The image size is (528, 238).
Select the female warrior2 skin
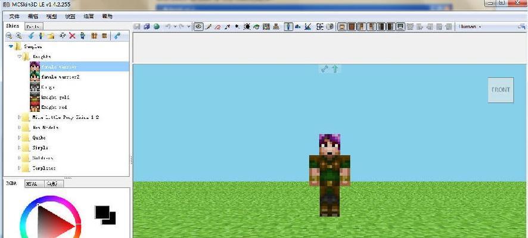click(x=60, y=77)
